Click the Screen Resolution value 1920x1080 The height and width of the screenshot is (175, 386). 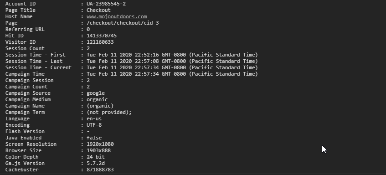100,144
